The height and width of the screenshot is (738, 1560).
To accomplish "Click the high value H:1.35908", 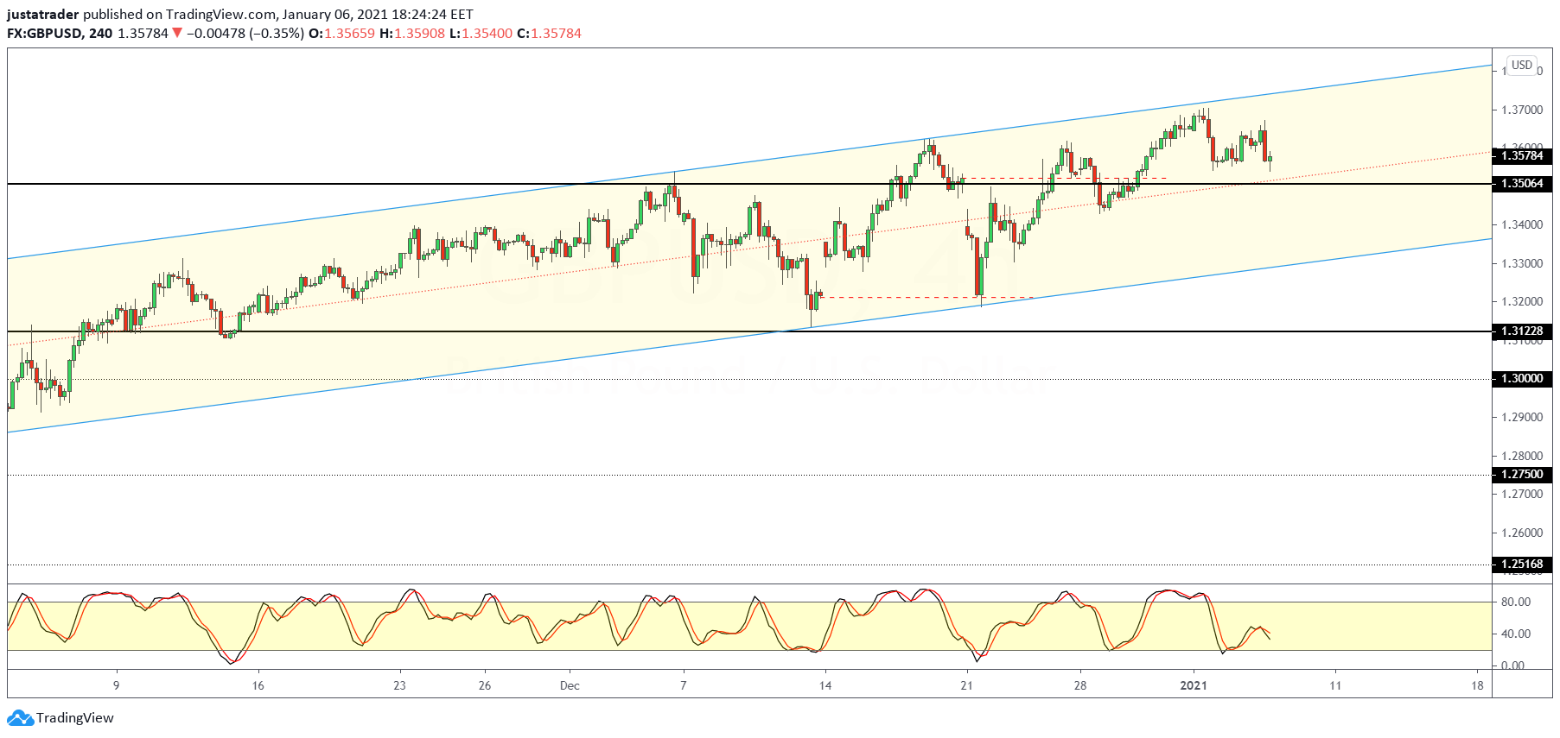I will pyautogui.click(x=412, y=34).
